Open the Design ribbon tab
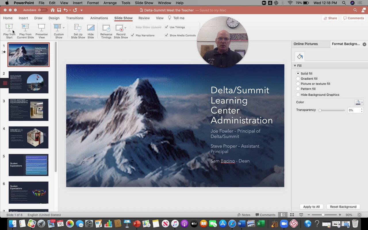This screenshot has height=230, width=368. click(x=54, y=18)
